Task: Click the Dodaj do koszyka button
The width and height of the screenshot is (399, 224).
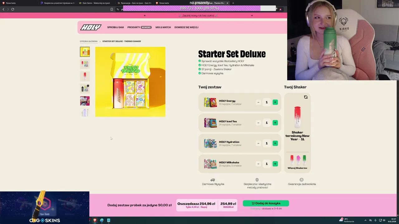Action: tap(266, 203)
